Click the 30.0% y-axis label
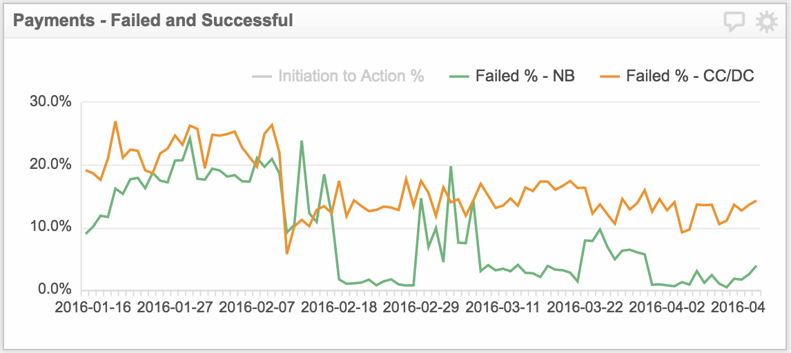 (51, 102)
